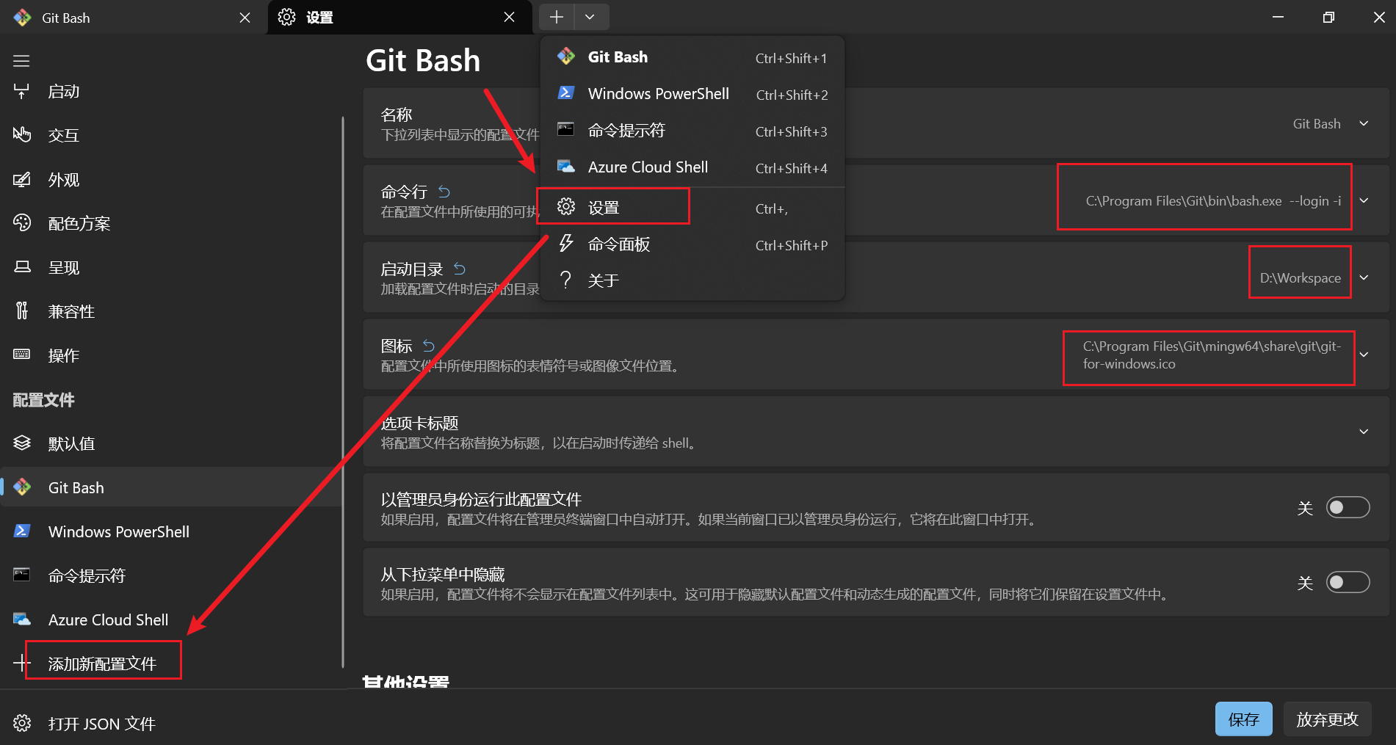The width and height of the screenshot is (1396, 745).
Task: Click the gear icon beside 打开 JSON 文件
Action: (x=22, y=723)
